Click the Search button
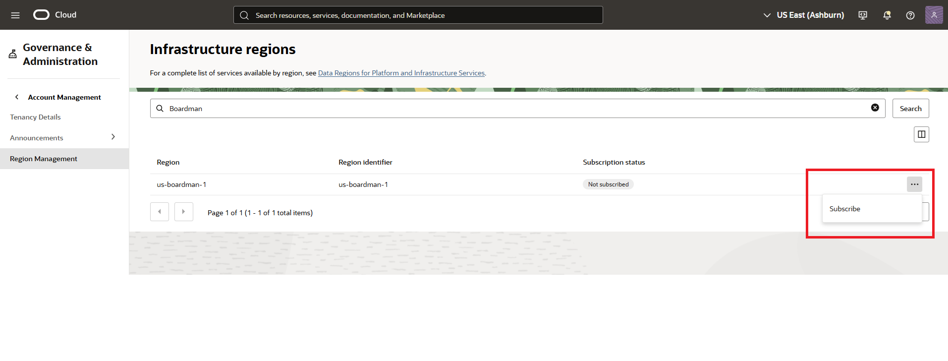This screenshot has height=361, width=948. 910,109
